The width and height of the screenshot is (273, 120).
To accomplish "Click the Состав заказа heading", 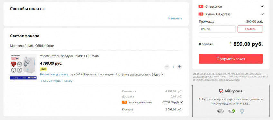I will tap(25, 36).
